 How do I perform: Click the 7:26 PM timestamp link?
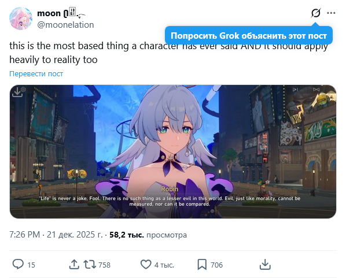pos(24,235)
